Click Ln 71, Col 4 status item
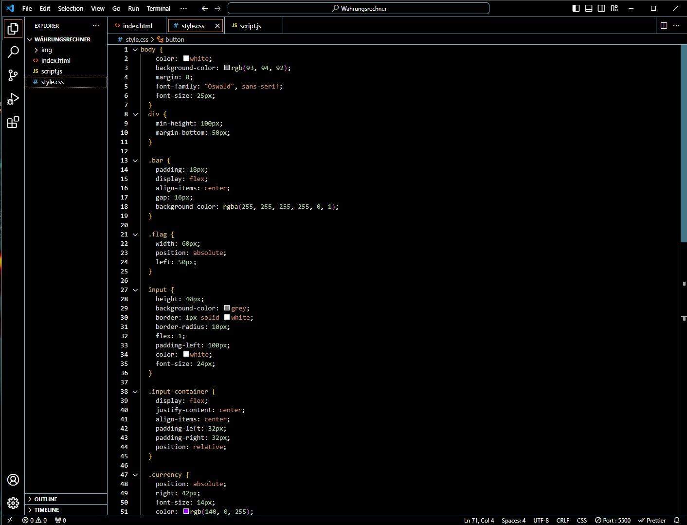 (x=479, y=520)
